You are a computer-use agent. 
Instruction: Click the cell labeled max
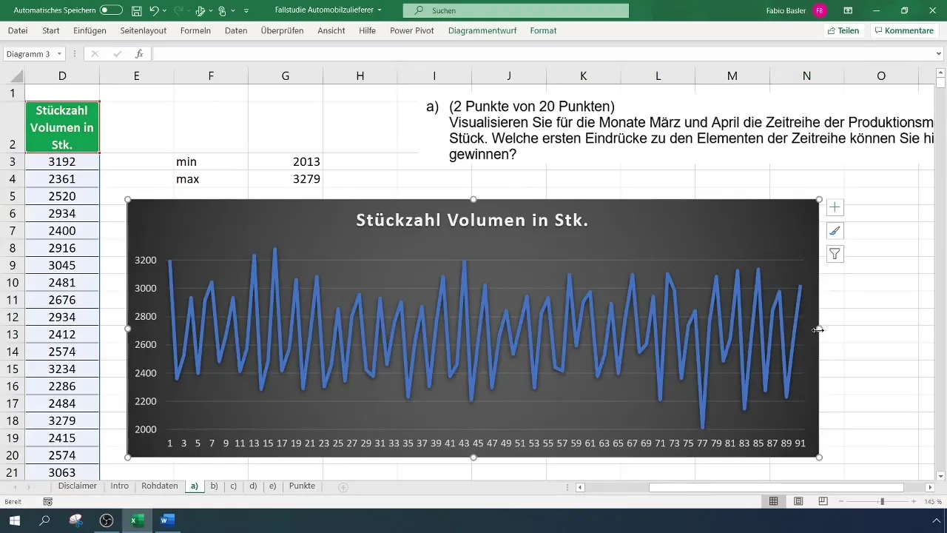pyautogui.click(x=211, y=179)
